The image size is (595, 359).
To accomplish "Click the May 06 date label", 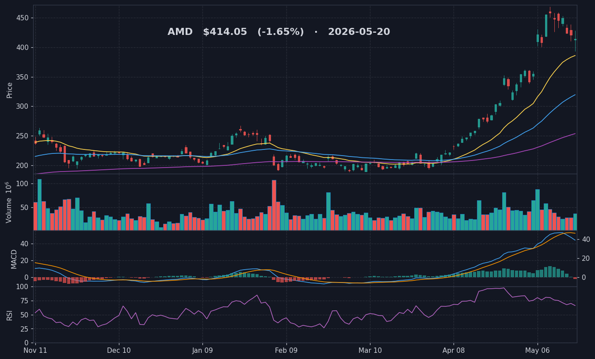I will pyautogui.click(x=538, y=351).
